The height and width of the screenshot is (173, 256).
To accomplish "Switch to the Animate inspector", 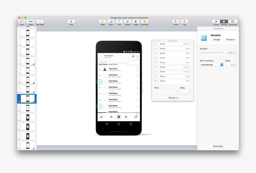I will 224,21.
